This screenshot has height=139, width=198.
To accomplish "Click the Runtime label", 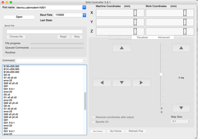I will coord(10,52).
